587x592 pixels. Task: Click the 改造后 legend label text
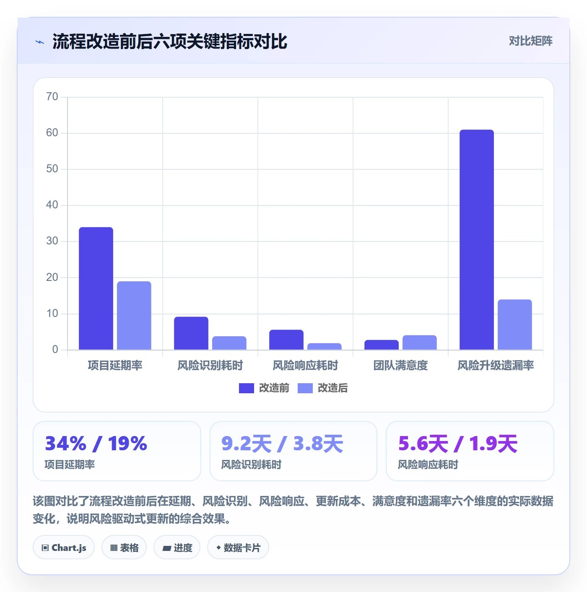pos(332,388)
